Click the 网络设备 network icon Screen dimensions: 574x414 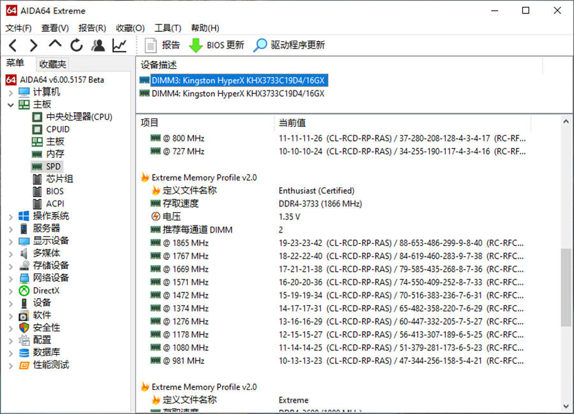(x=24, y=278)
